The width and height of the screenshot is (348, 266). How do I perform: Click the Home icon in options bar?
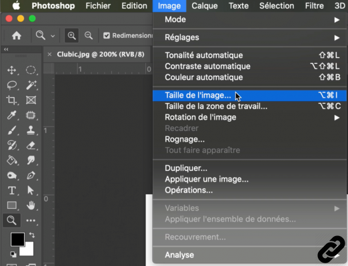pos(17,35)
